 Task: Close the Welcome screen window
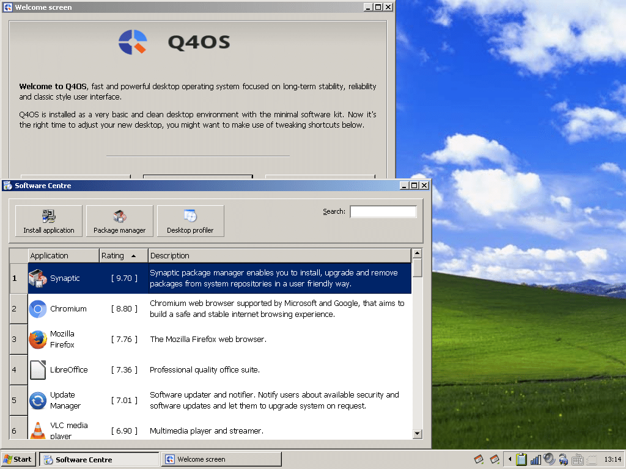pos(388,7)
